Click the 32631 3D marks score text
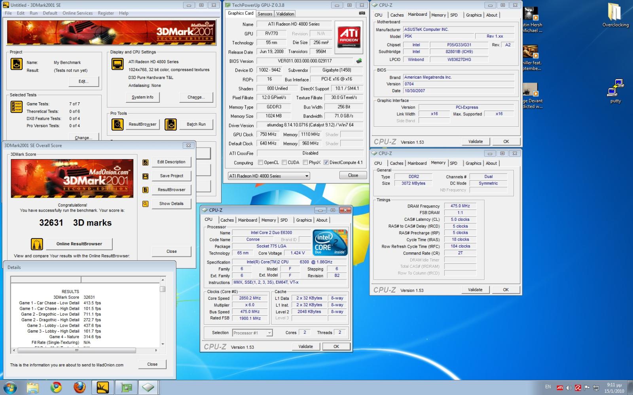This screenshot has height=395, width=633. (75, 223)
